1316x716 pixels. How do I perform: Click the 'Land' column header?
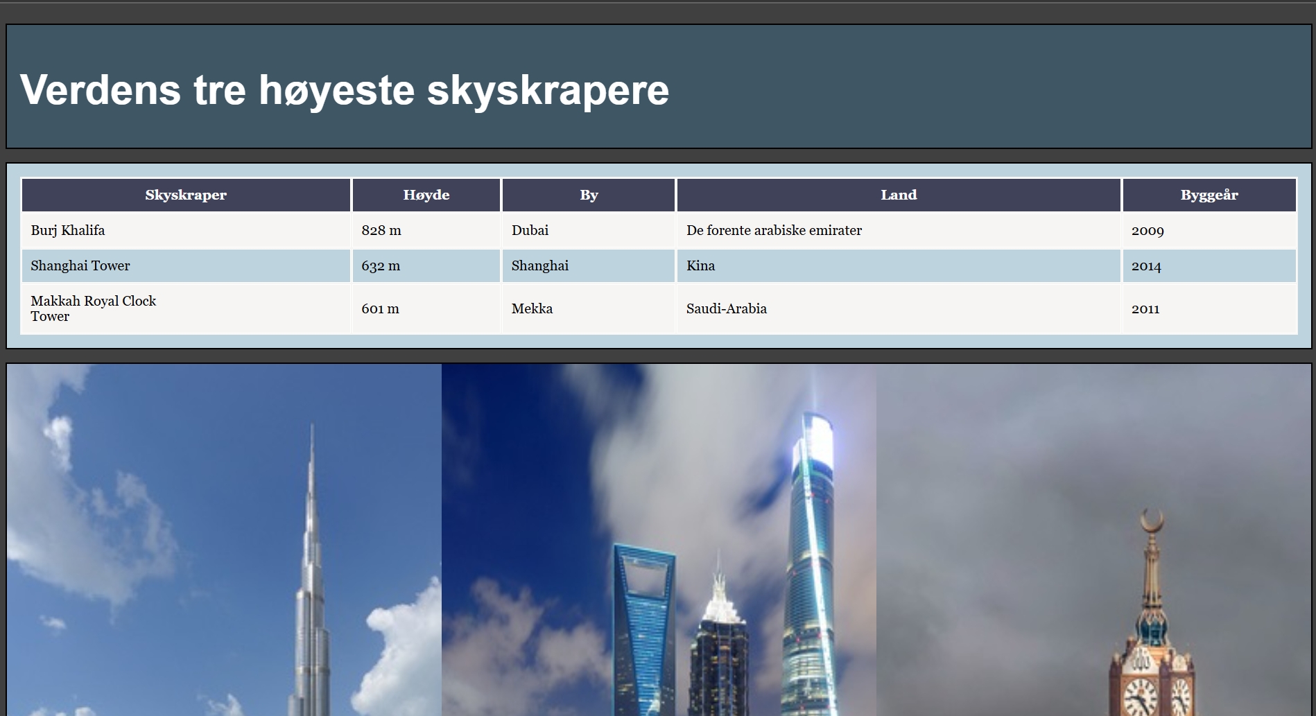tap(898, 195)
